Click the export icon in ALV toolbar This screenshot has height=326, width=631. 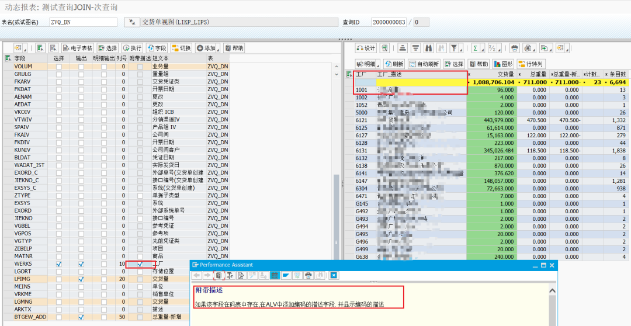coord(545,48)
